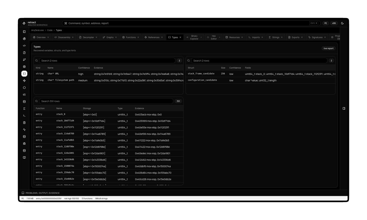Click the Storage column header

87,108
